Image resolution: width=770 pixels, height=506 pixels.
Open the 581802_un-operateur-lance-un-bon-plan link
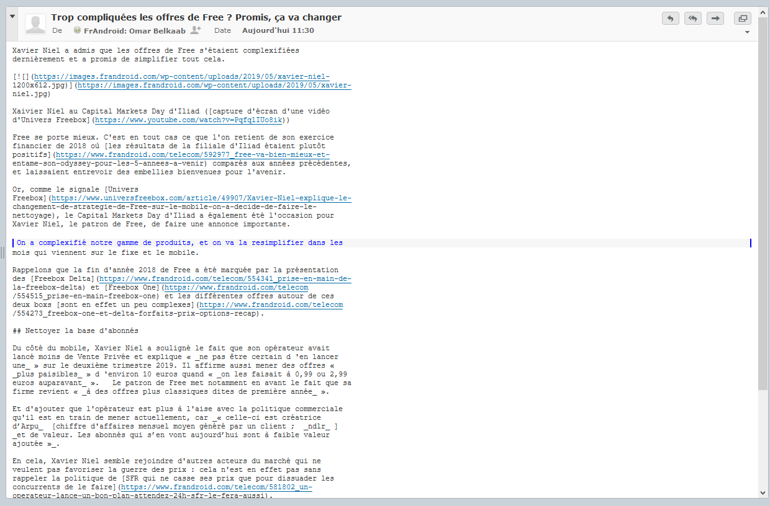[x=216, y=487]
